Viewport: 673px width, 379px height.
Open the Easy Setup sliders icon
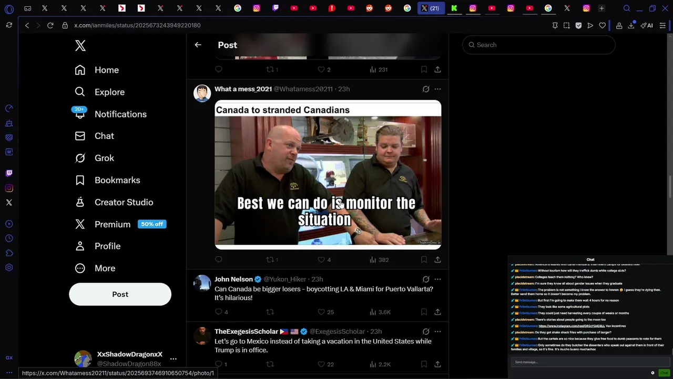coord(662,25)
